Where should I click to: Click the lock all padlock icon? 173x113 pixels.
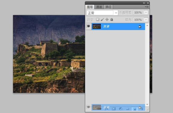click(112, 20)
